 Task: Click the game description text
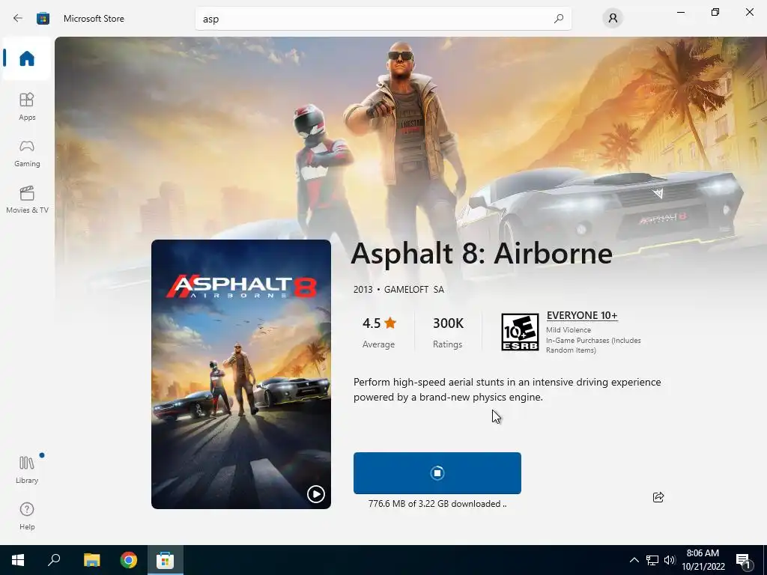pos(507,389)
